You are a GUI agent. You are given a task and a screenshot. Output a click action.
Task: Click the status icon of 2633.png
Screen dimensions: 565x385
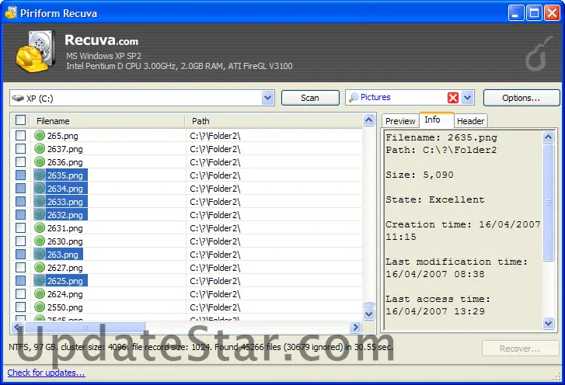coord(40,202)
